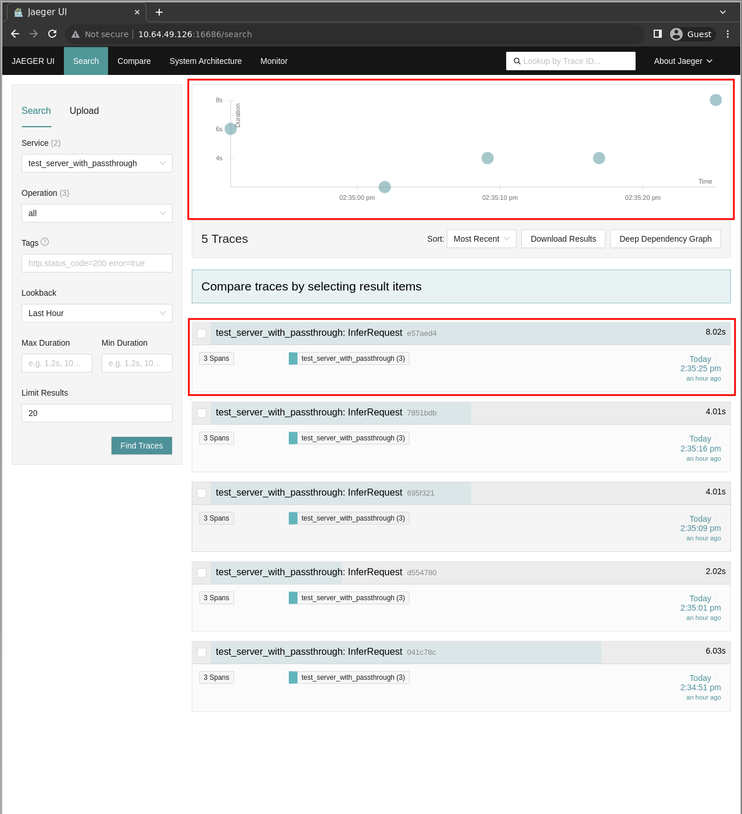The image size is (742, 814).
Task: Click the Max Duration input field
Action: point(57,363)
